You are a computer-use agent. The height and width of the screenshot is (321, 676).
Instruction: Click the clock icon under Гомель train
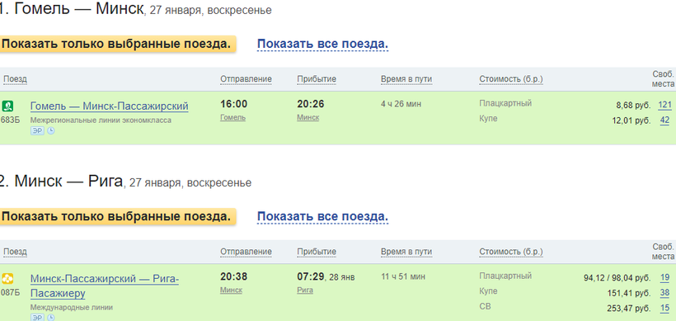pos(51,130)
